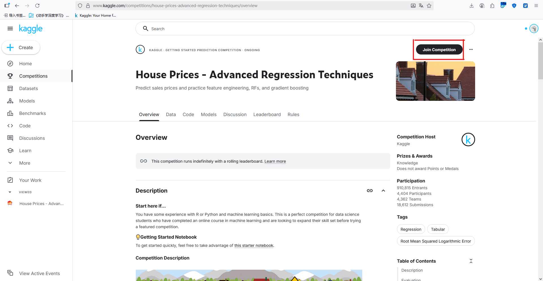The width and height of the screenshot is (543, 281).
Task: Click the competition houses thumbnail image
Action: [436, 81]
